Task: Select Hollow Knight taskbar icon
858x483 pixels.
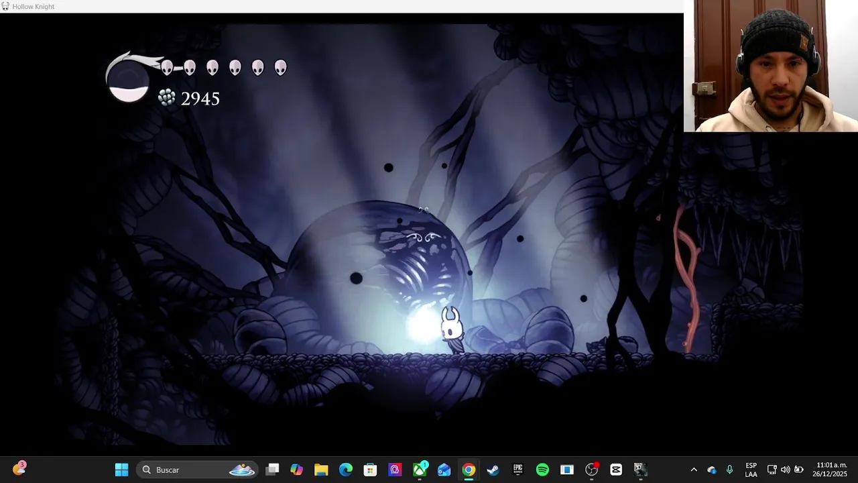Action: 640,470
